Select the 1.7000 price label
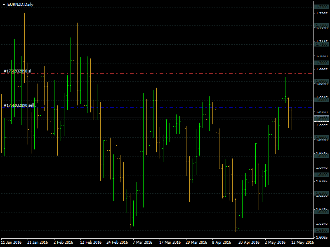Image resolution: width=330 pixels, height=247 pixels. [x=322, y=63]
